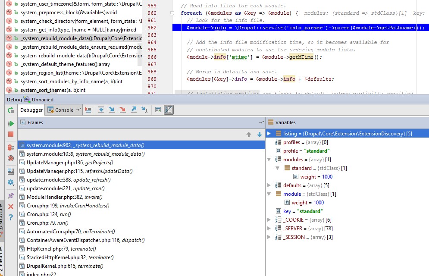429x276 pixels.
Task: Collapse the standard stdClass node
Action: pyautogui.click(x=277, y=168)
